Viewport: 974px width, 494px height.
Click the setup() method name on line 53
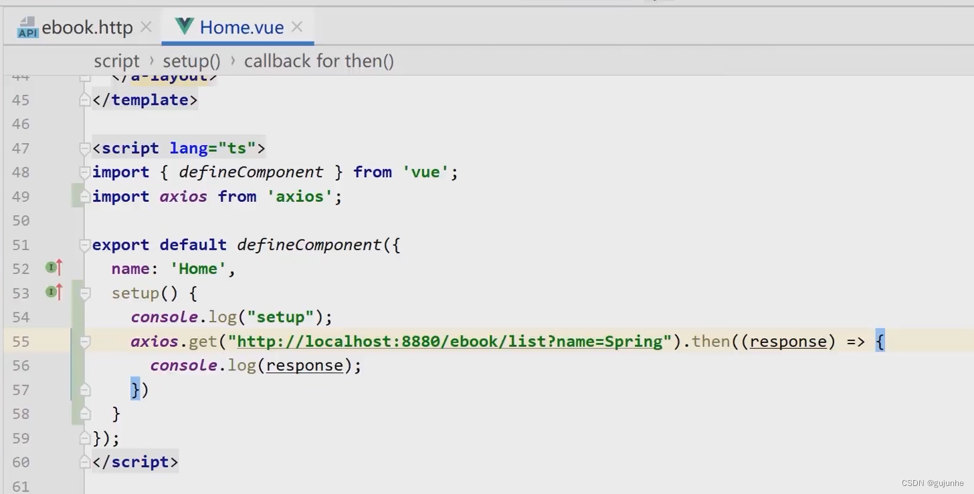point(135,293)
